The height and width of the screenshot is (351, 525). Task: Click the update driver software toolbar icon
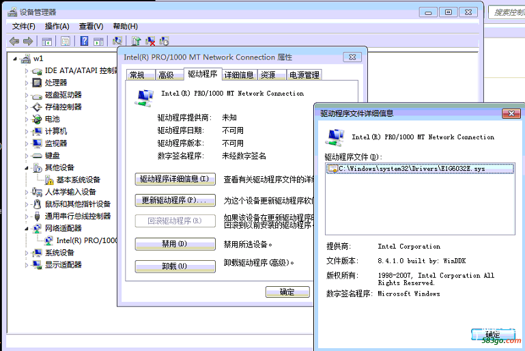pyautogui.click(x=137, y=41)
